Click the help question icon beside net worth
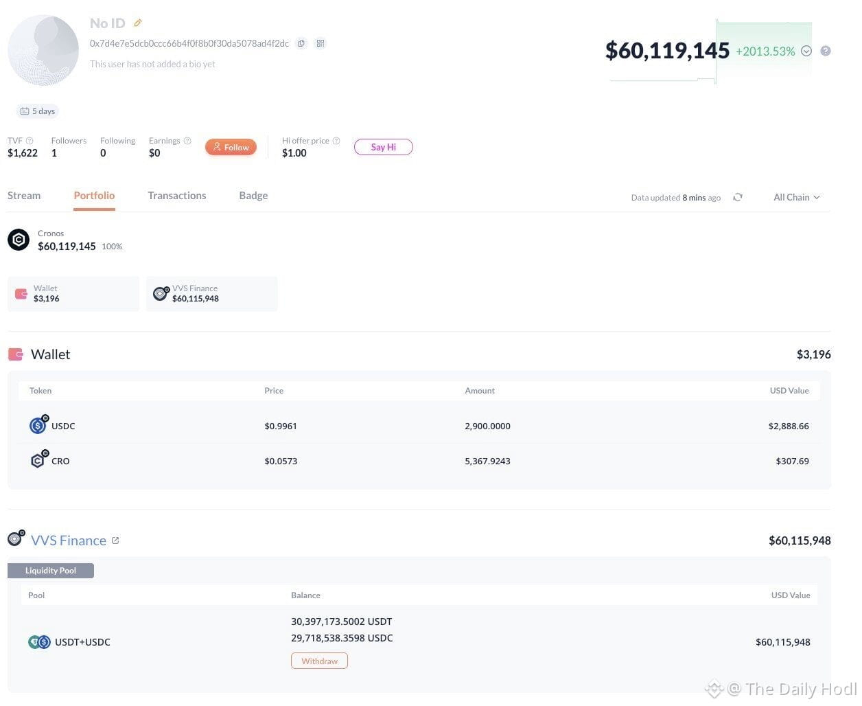862x706 pixels. coord(826,51)
